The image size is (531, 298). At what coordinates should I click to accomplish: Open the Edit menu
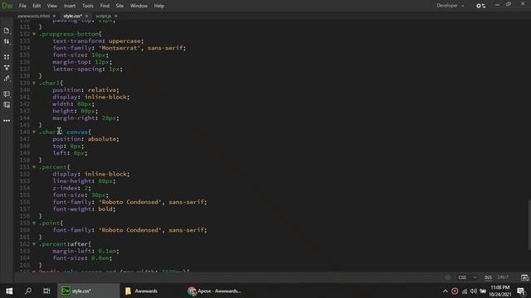pos(37,6)
